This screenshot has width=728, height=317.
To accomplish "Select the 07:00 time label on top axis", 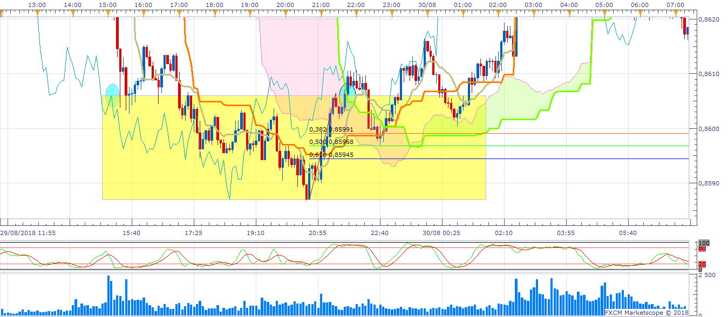I will pos(675,5).
